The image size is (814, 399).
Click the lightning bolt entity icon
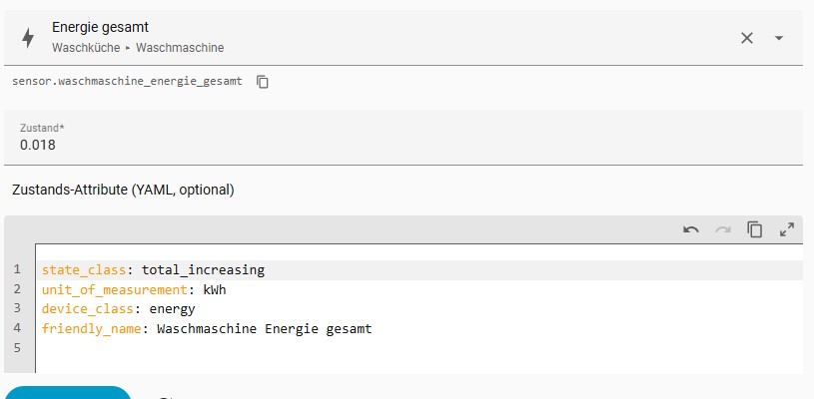tap(27, 37)
